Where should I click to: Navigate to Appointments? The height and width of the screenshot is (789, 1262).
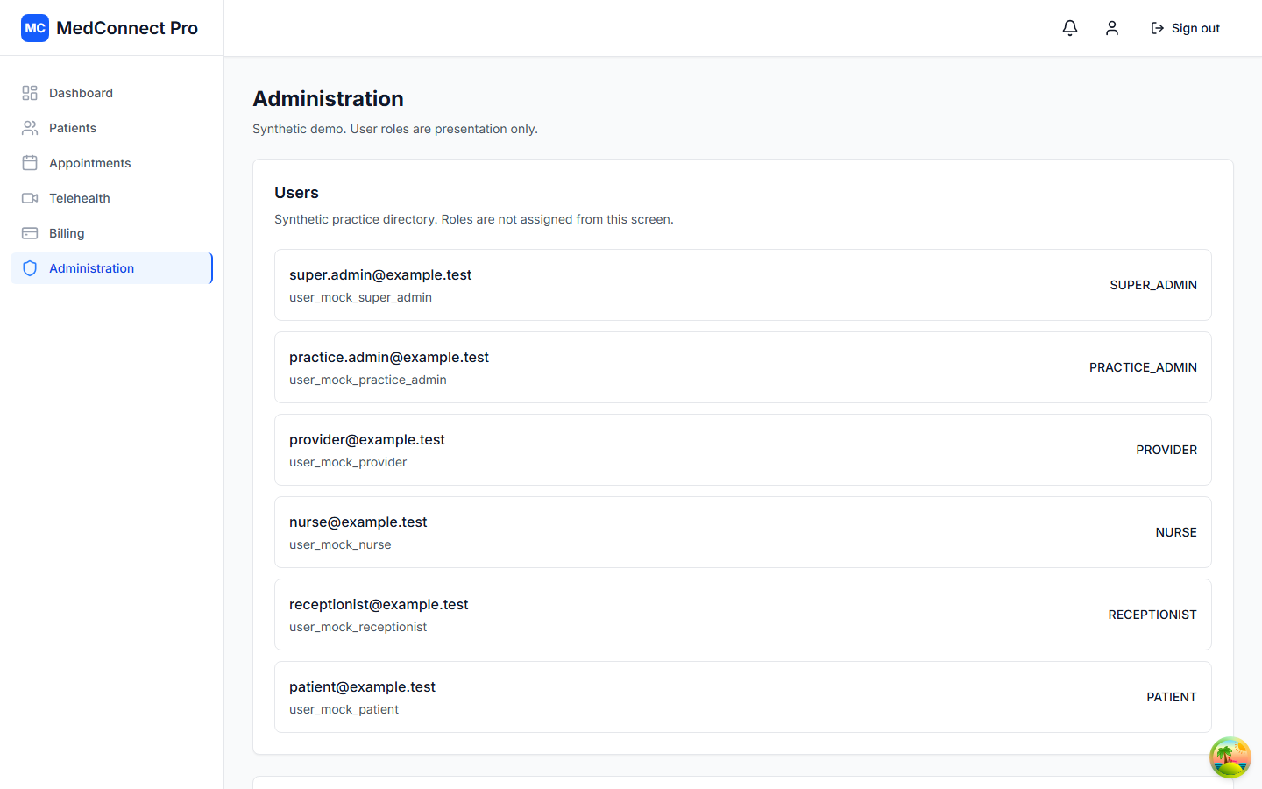(111, 163)
